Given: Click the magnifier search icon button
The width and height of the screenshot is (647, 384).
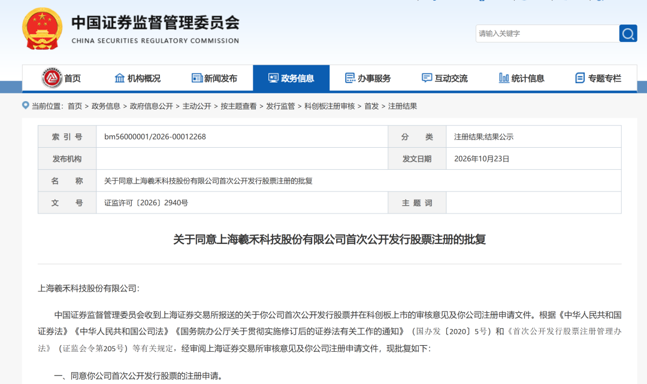Looking at the screenshot, I should coord(628,33).
